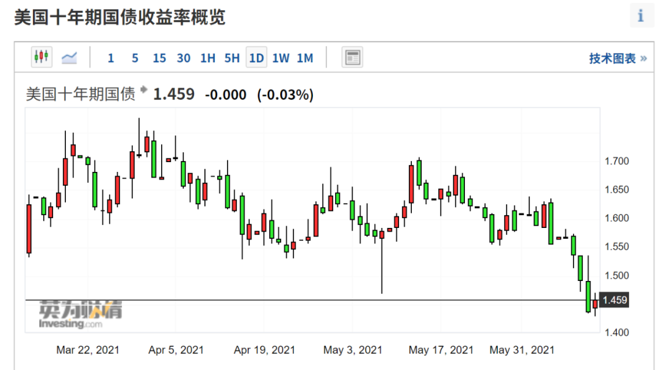
Task: Select the 1H interval
Action: coord(207,58)
